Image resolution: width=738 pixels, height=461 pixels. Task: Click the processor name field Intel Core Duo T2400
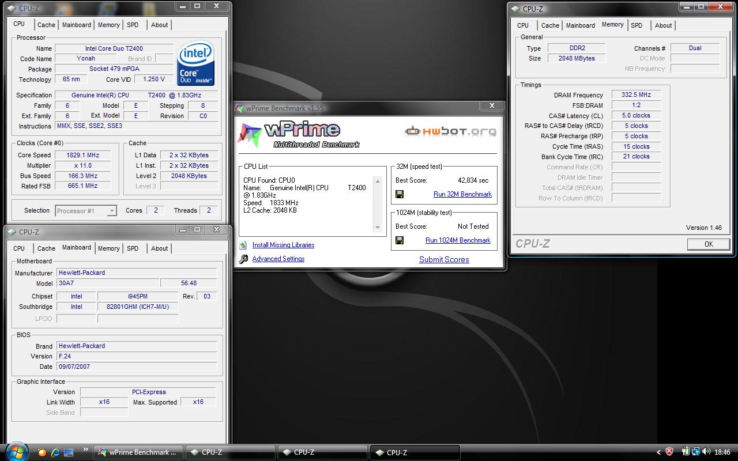pyautogui.click(x=114, y=48)
